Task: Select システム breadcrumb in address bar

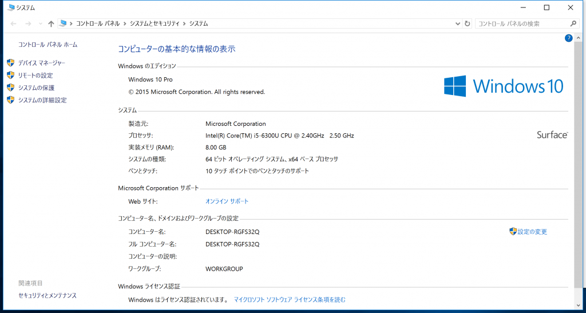Action: click(x=199, y=23)
